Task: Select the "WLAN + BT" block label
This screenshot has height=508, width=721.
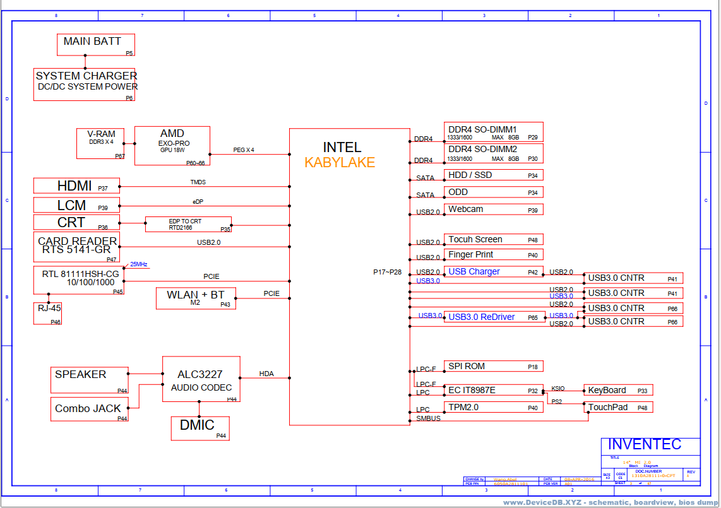Action: point(196,295)
